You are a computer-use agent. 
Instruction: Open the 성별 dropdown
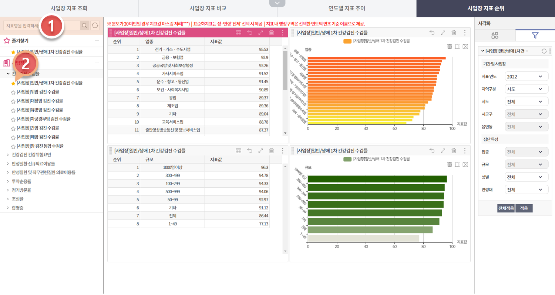526,177
